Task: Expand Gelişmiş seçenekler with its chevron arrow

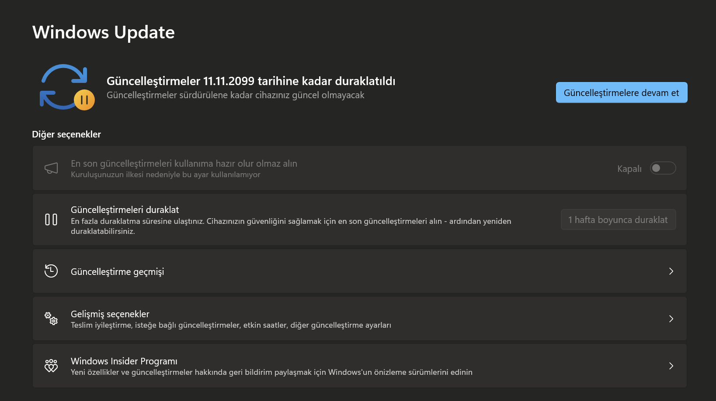Action: coord(671,319)
